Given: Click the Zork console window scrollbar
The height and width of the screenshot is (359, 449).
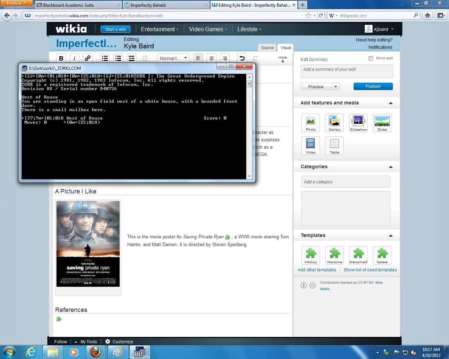Looking at the screenshot, I should click(249, 126).
